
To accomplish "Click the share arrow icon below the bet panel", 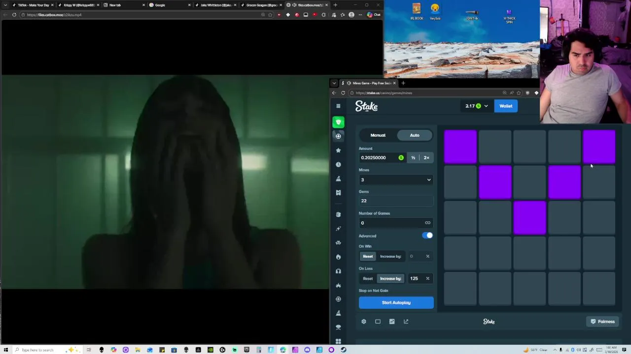I will coord(406,322).
